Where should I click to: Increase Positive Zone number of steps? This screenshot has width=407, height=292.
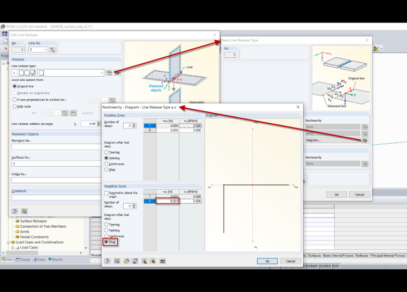pyautogui.click(x=134, y=124)
